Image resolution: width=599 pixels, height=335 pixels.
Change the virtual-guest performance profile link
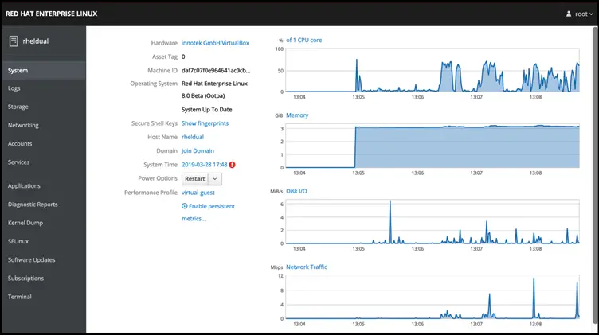click(x=198, y=193)
